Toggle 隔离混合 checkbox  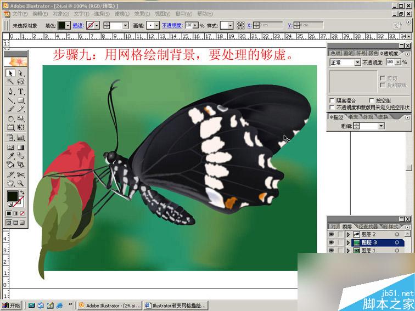click(332, 100)
